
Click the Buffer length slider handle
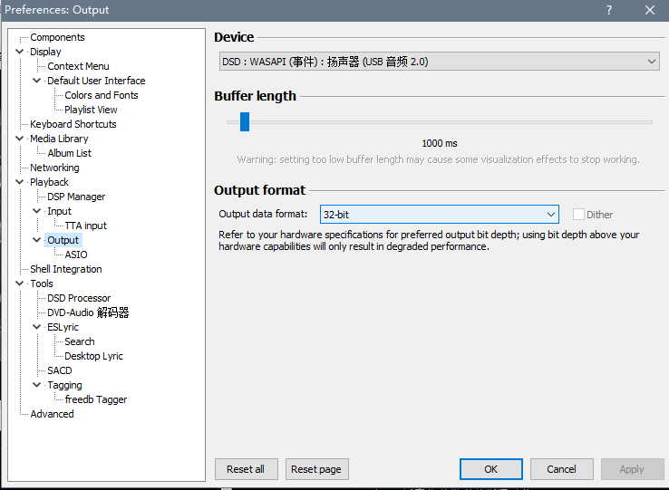pos(245,121)
